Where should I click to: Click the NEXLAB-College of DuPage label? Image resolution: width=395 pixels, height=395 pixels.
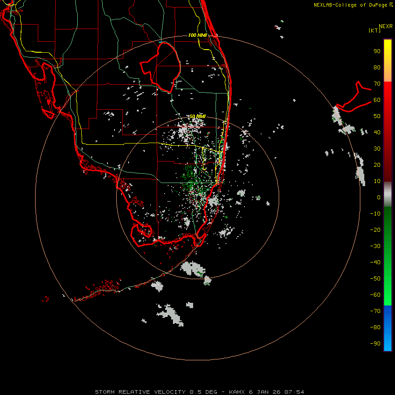(350, 5)
